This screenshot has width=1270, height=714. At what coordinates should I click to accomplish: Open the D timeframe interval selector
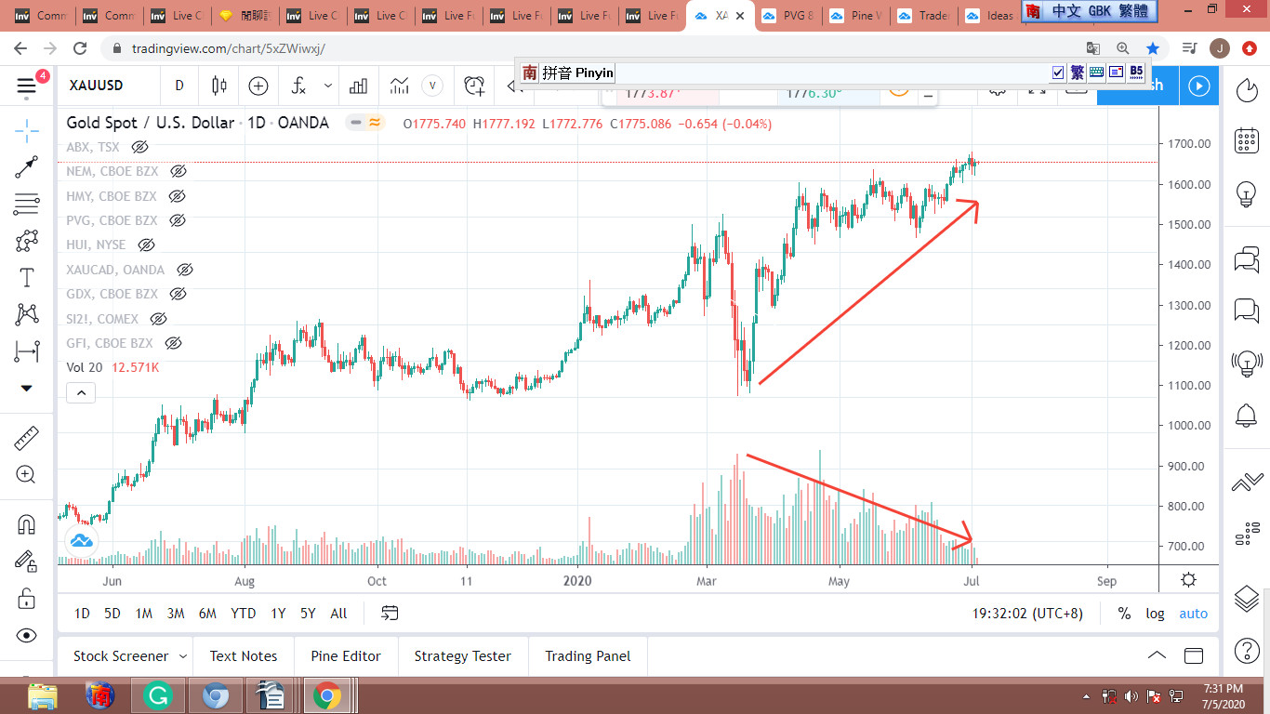179,86
